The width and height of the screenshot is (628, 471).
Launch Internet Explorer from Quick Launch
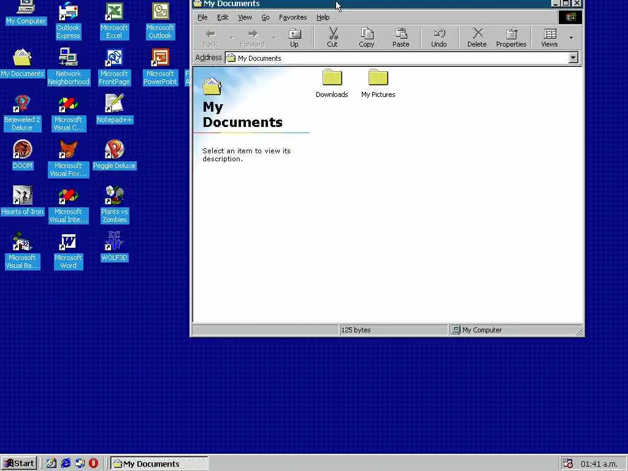66,464
